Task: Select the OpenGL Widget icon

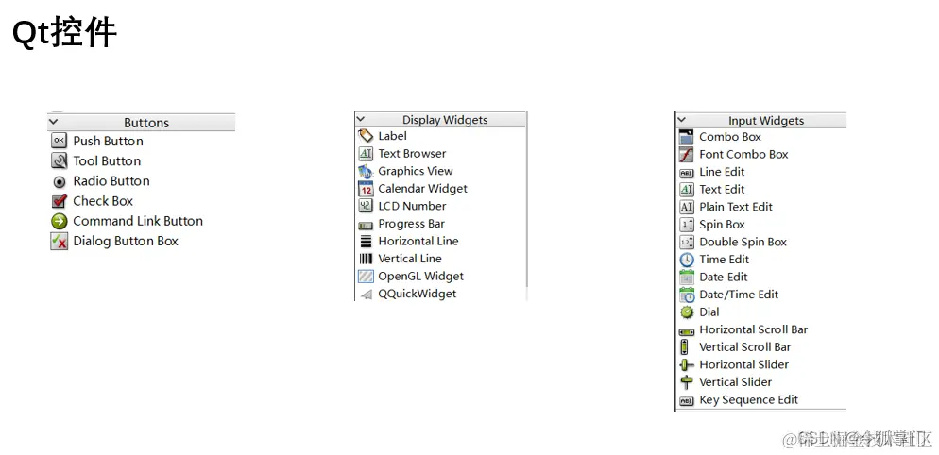Action: (366, 276)
